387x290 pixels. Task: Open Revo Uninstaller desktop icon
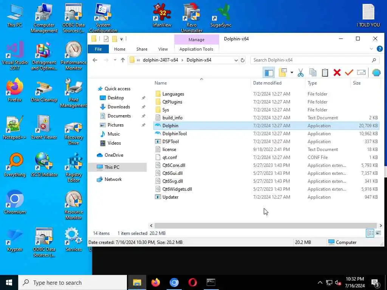(x=192, y=18)
